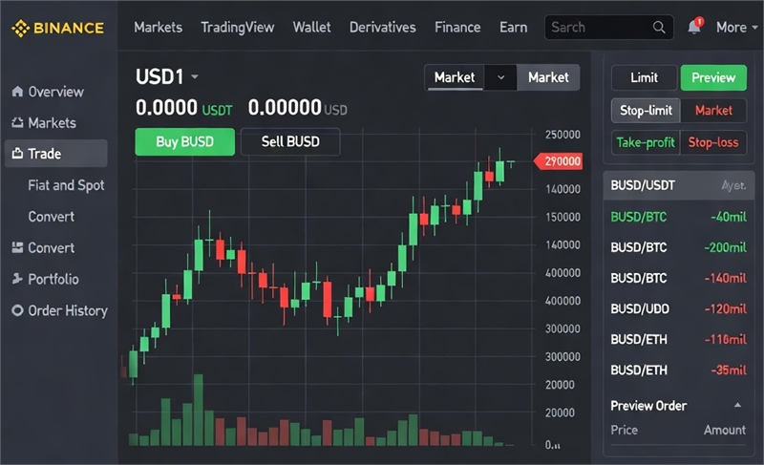Screen dimensions: 764x465
Task: Click the Portfolio sidebar icon
Action: tap(16, 279)
